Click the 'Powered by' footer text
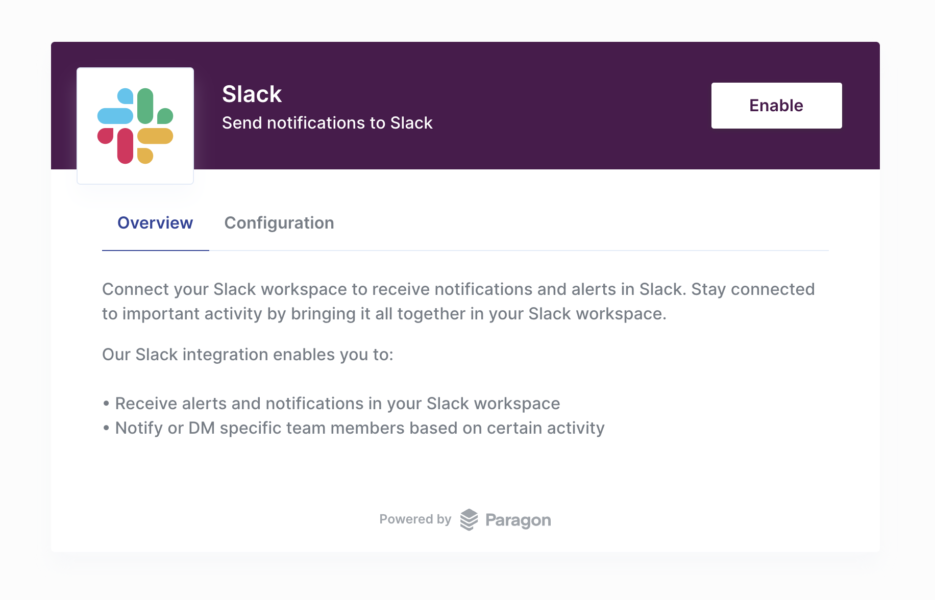 pos(415,519)
